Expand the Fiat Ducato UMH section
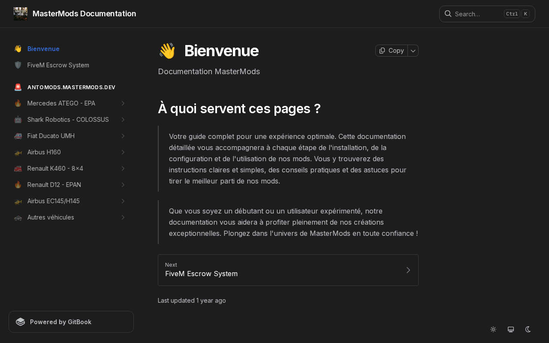 123,136
